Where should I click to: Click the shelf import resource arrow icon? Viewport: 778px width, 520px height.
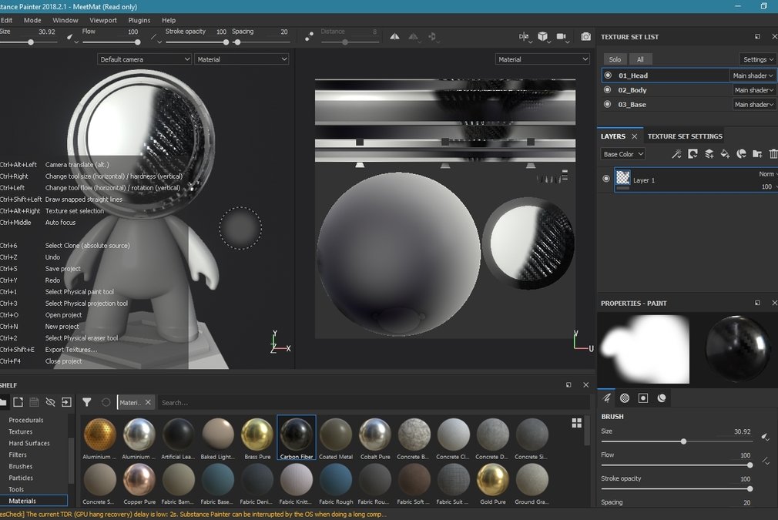(x=66, y=402)
